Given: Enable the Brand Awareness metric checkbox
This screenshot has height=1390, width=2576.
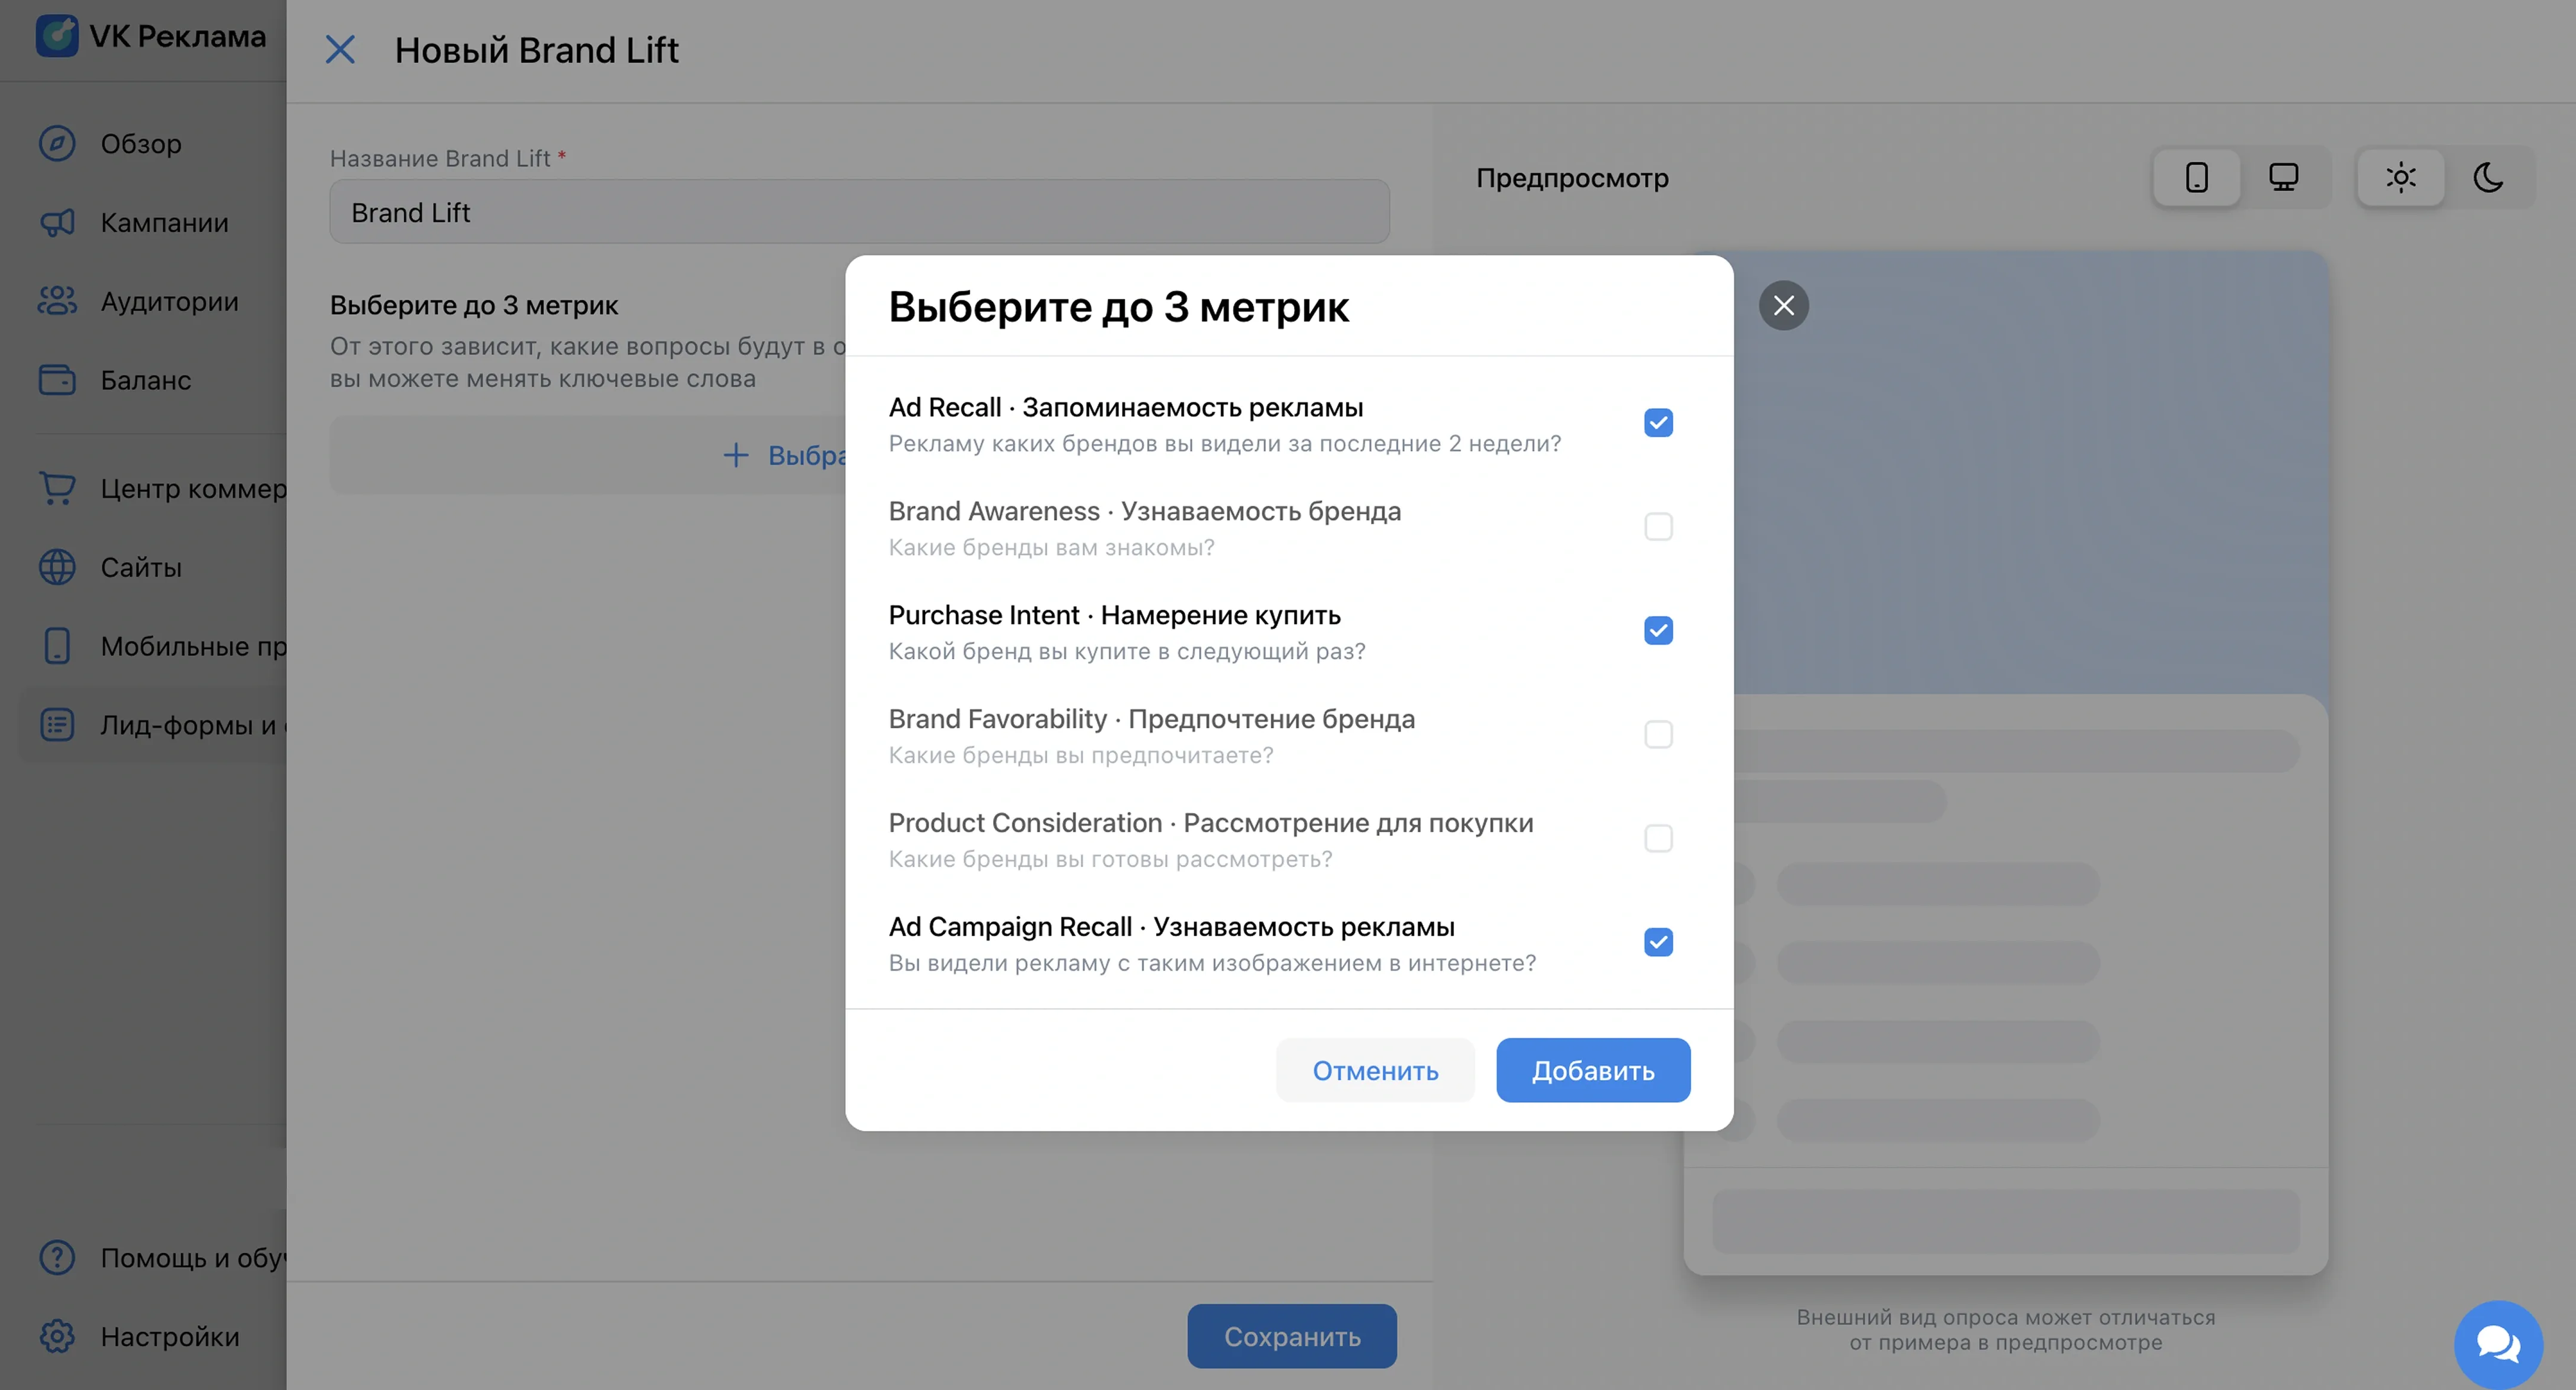Looking at the screenshot, I should coord(1658,527).
